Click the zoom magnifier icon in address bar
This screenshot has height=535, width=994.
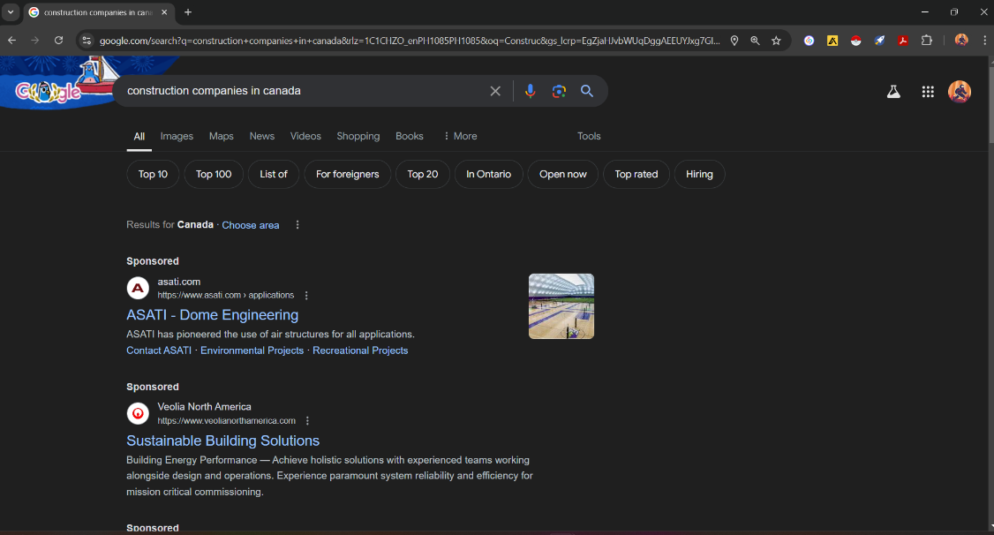tap(755, 41)
